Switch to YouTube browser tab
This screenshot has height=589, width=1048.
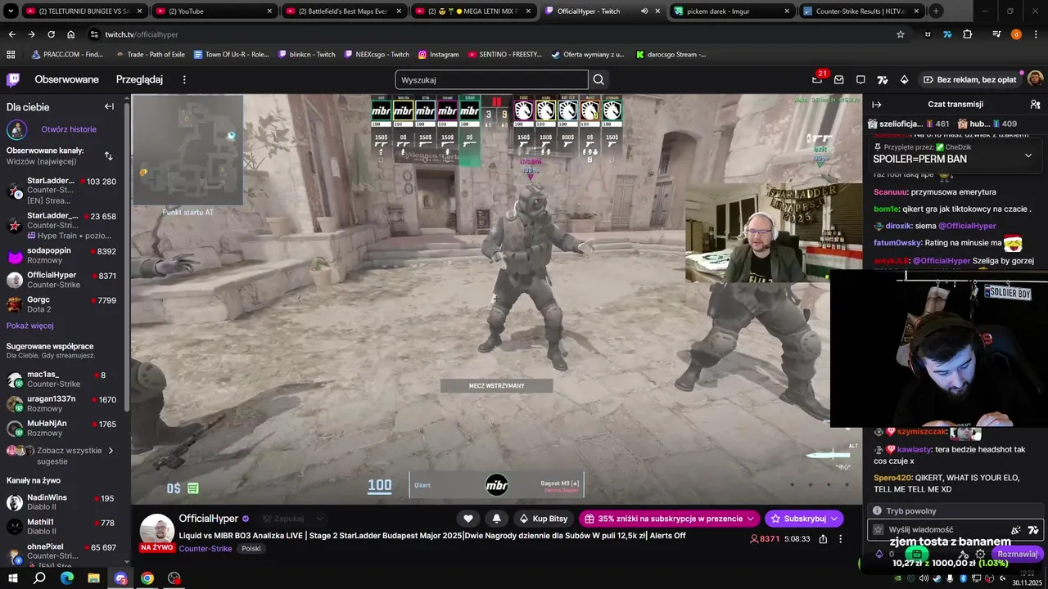coord(215,11)
